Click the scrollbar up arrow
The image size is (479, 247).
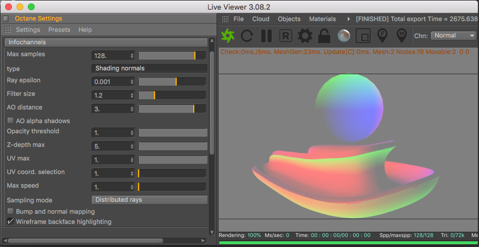[212, 41]
